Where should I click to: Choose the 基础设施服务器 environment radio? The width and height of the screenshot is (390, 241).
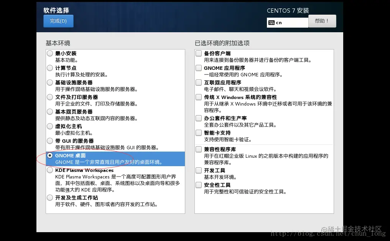pyautogui.click(x=50, y=83)
